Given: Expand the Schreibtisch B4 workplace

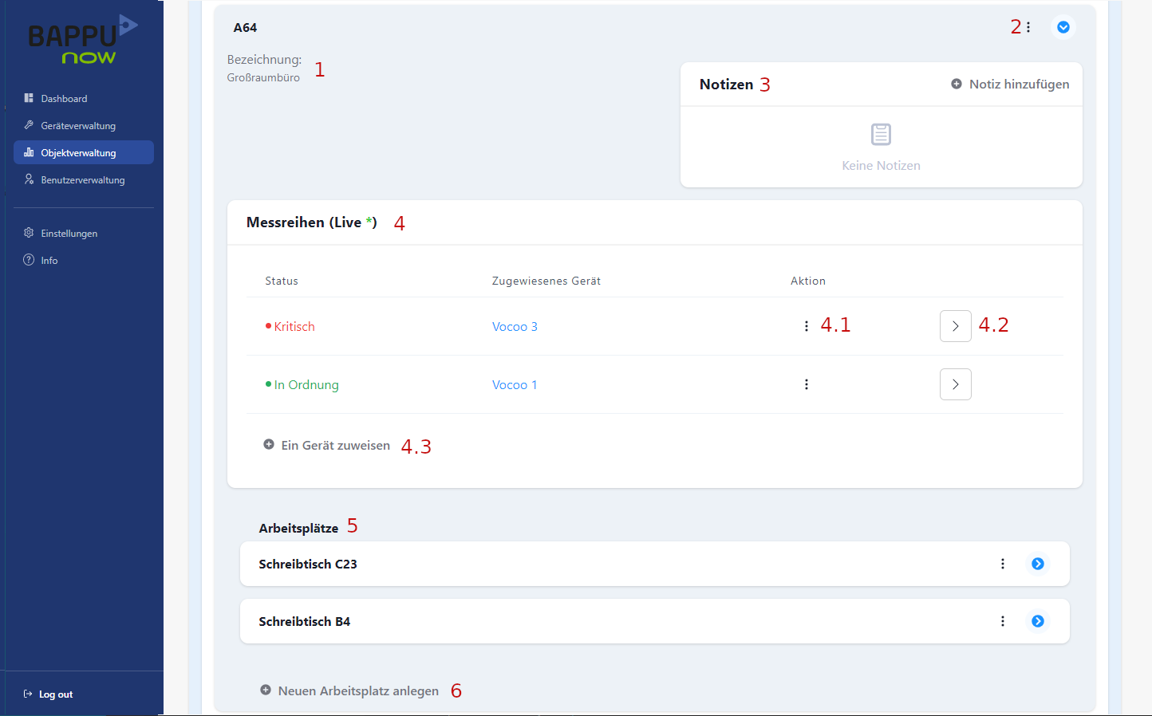Looking at the screenshot, I should tap(1038, 621).
